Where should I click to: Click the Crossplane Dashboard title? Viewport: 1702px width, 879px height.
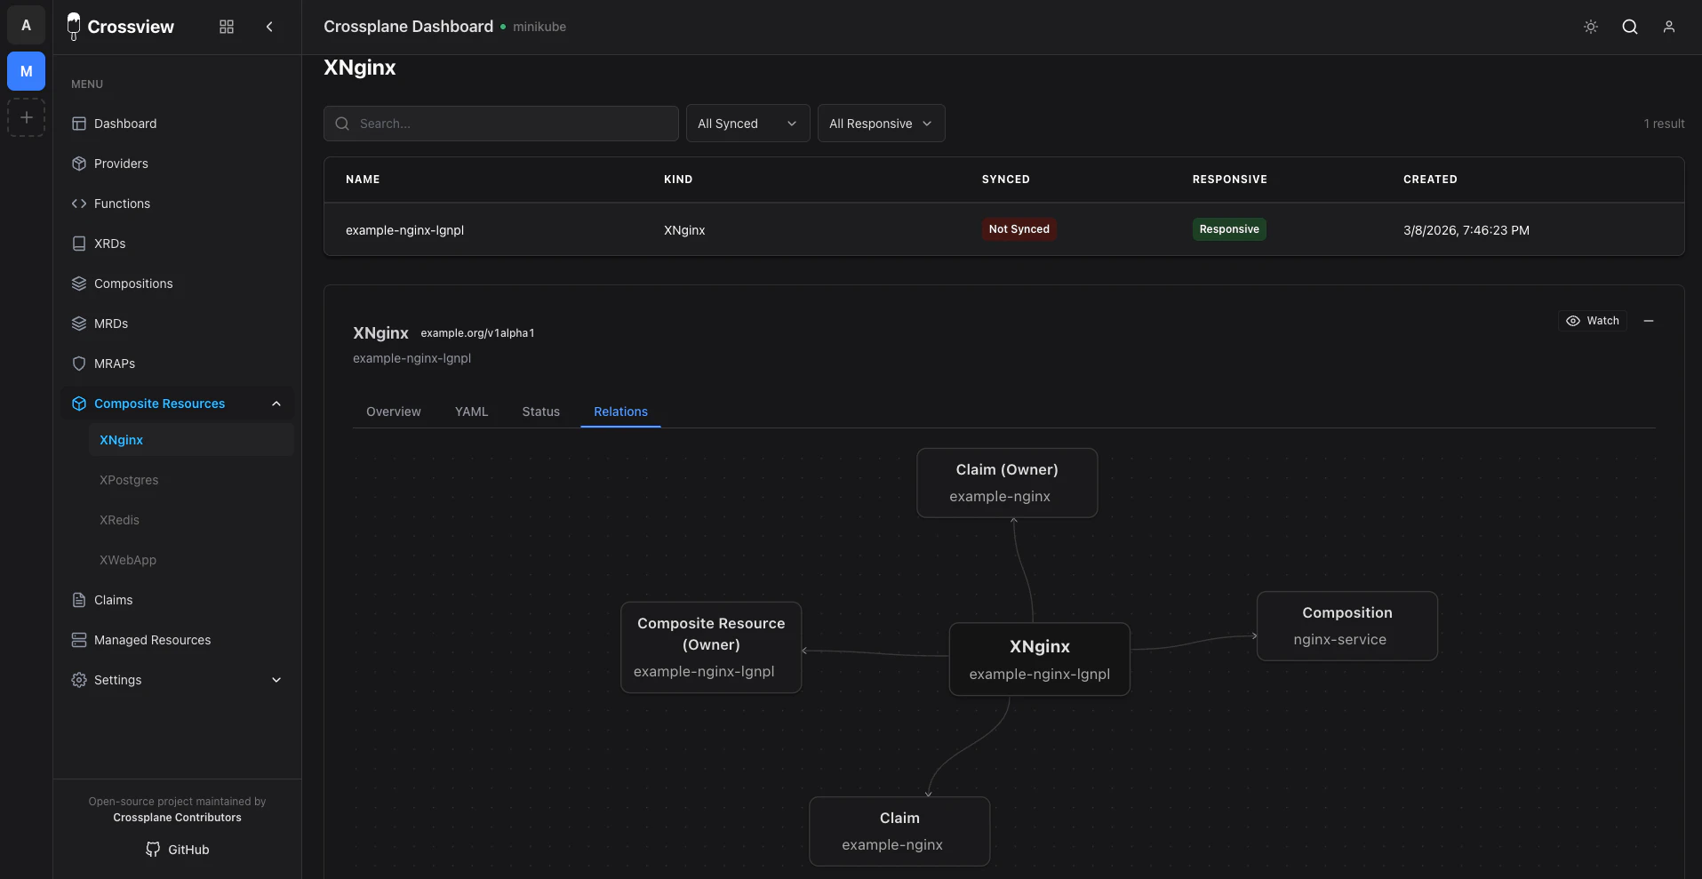(408, 27)
